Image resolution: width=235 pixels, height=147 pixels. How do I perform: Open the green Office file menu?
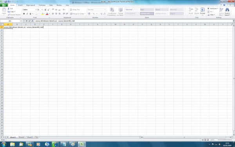[x=4, y=5]
